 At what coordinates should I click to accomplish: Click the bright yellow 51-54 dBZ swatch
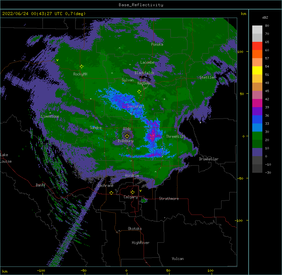(257, 70)
